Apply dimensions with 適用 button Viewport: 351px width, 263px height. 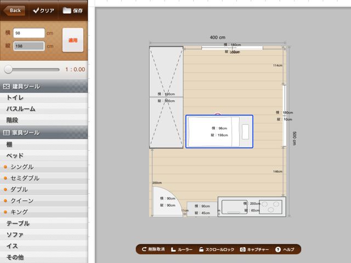click(73, 40)
